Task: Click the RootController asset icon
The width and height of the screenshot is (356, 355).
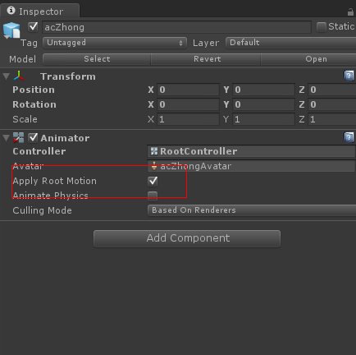Action: pyautogui.click(x=154, y=151)
